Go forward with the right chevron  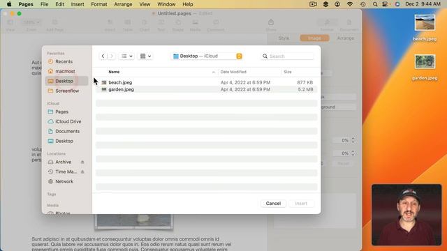pos(112,56)
